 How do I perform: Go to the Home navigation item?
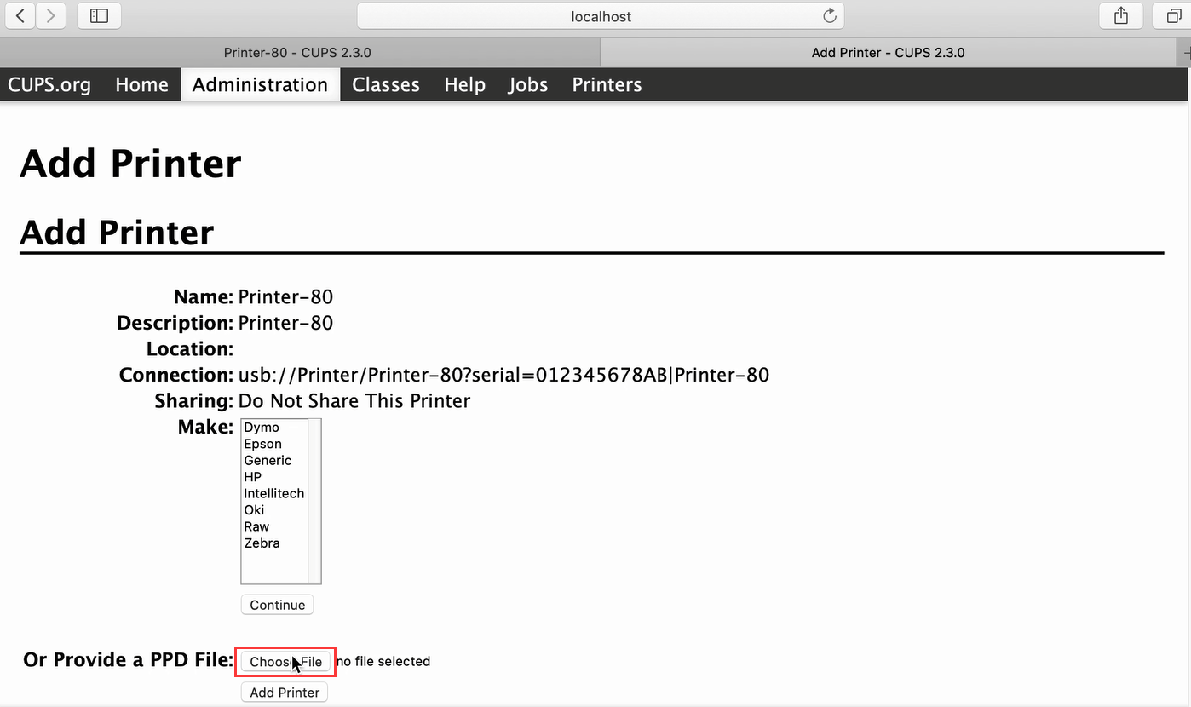coord(141,84)
